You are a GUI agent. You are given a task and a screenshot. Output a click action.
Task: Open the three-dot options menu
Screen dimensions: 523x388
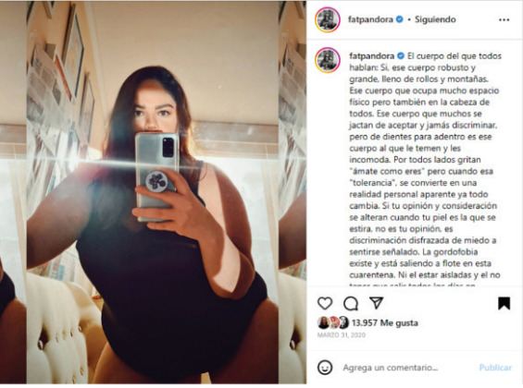(x=504, y=20)
